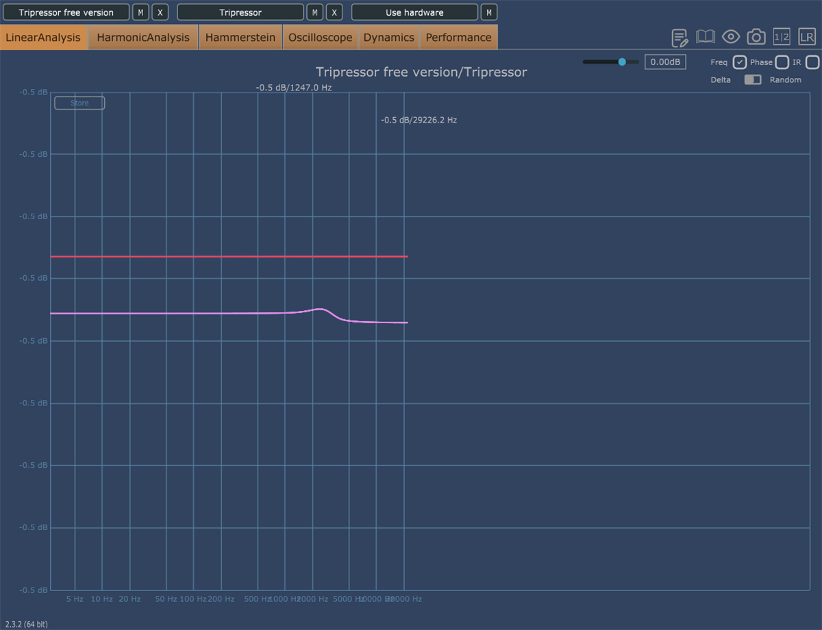The width and height of the screenshot is (822, 630).
Task: Enable the IR checkbox
Action: (812, 62)
